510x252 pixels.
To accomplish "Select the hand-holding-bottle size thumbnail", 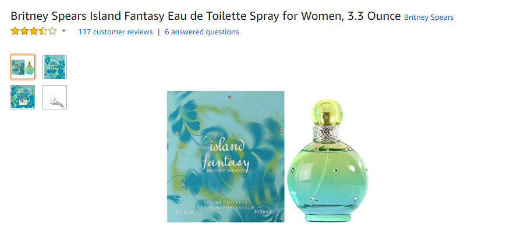I will (55, 97).
